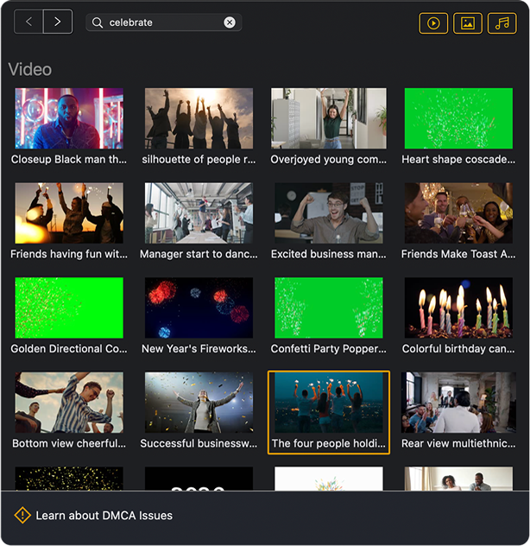Select the silhouette of people video
This screenshot has width=530, height=546.
[199, 118]
